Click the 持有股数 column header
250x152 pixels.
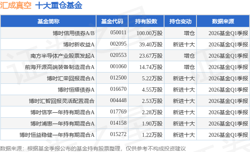(x=146, y=21)
